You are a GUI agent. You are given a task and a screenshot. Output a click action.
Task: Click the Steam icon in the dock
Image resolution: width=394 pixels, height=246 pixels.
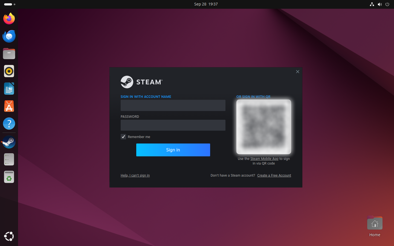tap(9, 142)
